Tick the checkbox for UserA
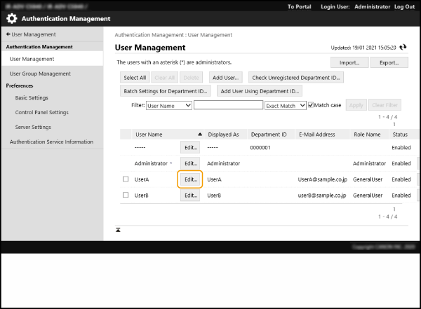This screenshot has width=421, height=309. tap(126, 179)
